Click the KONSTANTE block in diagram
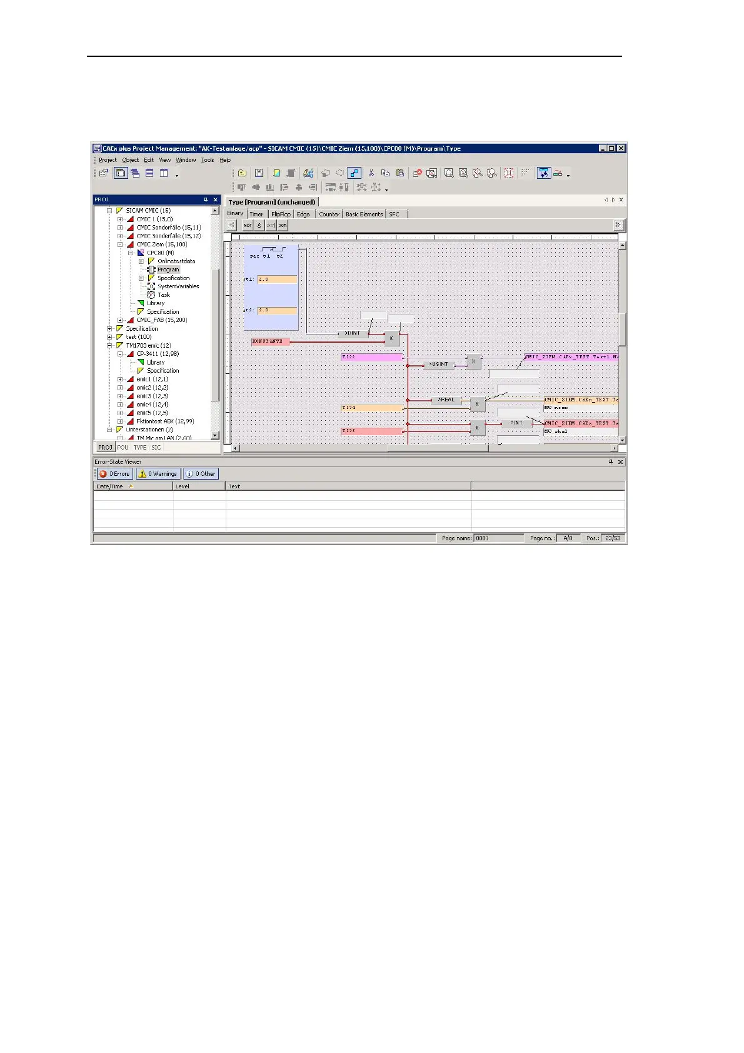Screen dimensions: 744x1053 tap(270, 341)
